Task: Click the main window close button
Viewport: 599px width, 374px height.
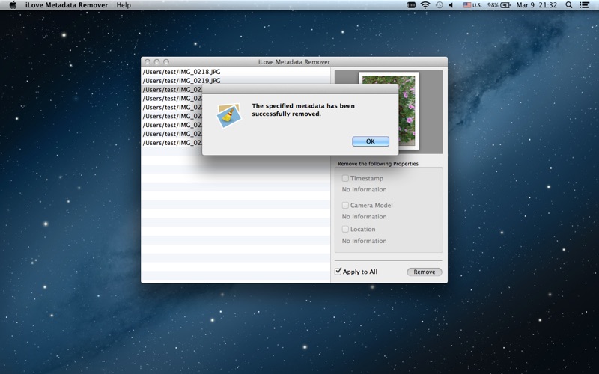Action: (148, 62)
